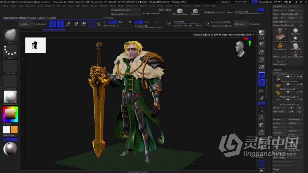Click the AAHalf icon
This screenshot has width=308, height=173.
tap(262, 67)
